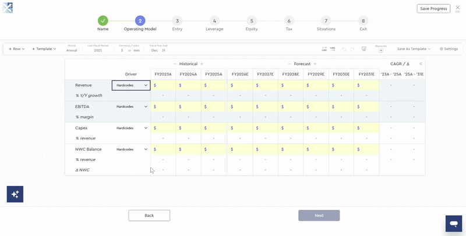The width and height of the screenshot is (466, 236).
Task: Open the Revenue driver Hardcodes dropdown
Action: (131, 85)
